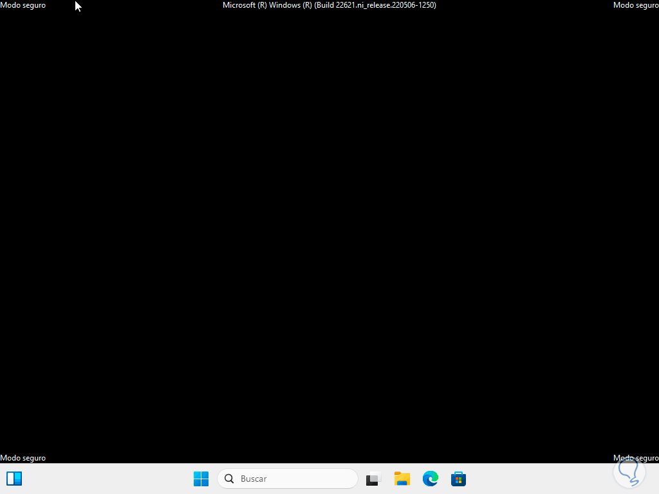
Task: Click the empty black desktop area
Action: (329, 244)
